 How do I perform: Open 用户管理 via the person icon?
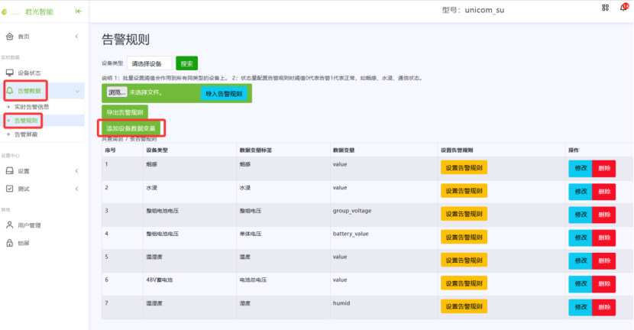9,225
